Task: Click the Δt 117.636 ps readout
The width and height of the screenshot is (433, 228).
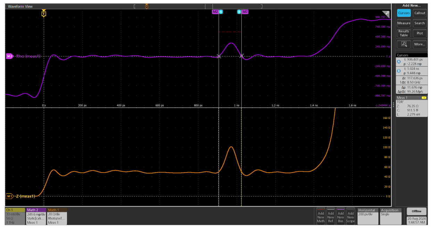Action: [412, 78]
